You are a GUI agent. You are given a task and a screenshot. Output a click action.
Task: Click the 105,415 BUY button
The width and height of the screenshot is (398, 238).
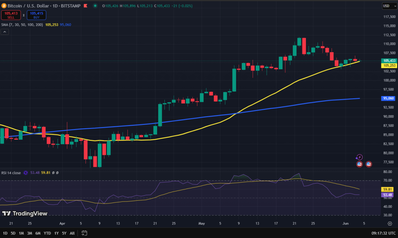click(x=37, y=15)
